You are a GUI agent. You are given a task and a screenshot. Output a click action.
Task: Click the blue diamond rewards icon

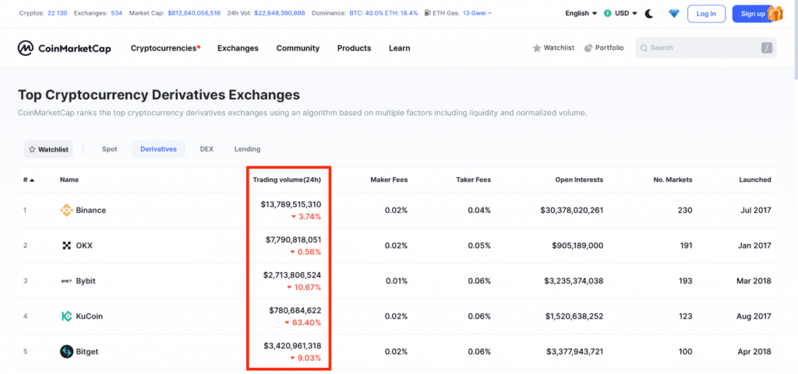pos(674,14)
